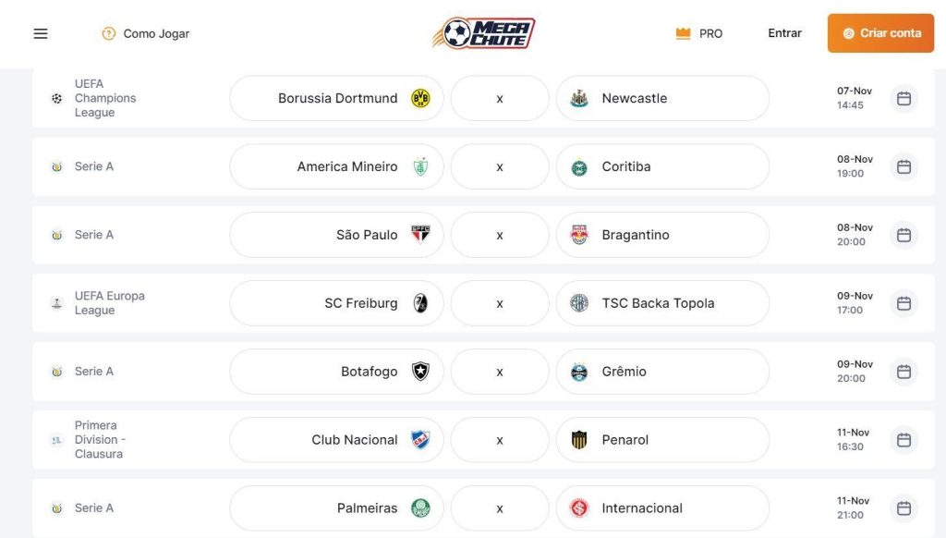Viewport: 946px width, 538px height.
Task: Open calendar icon for Club Nacional match
Action: 904,440
